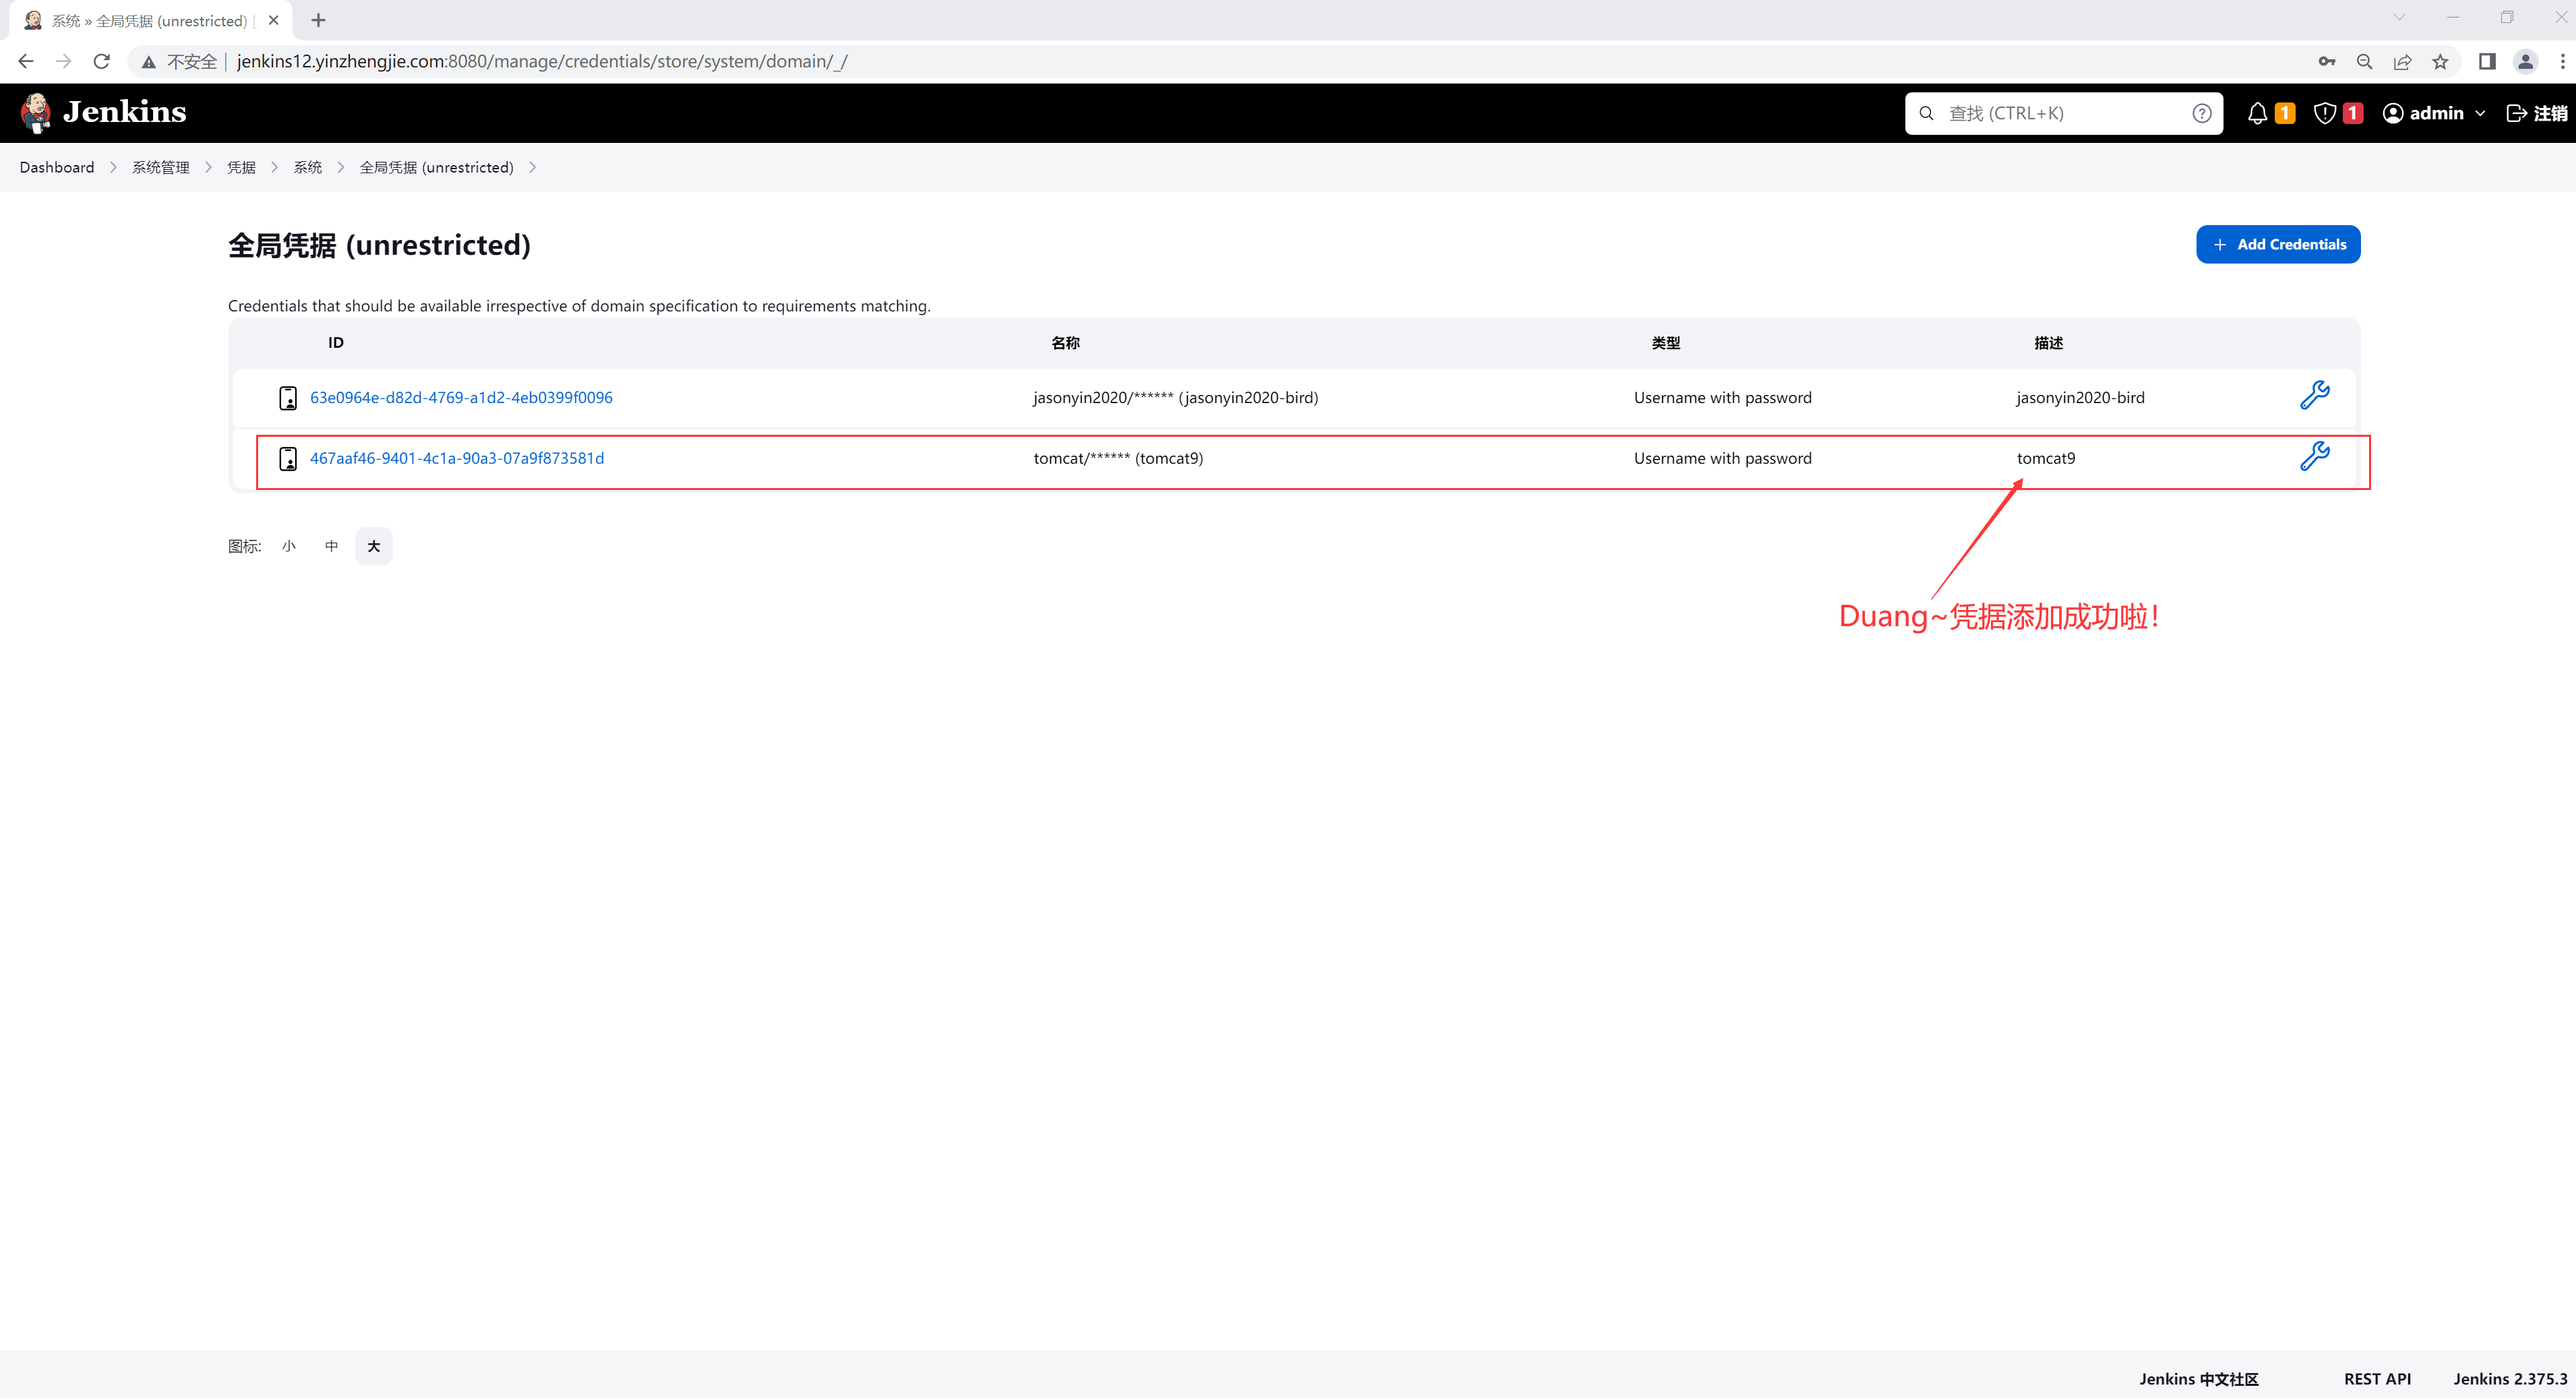Open the browser password key icon

pos(2327,62)
